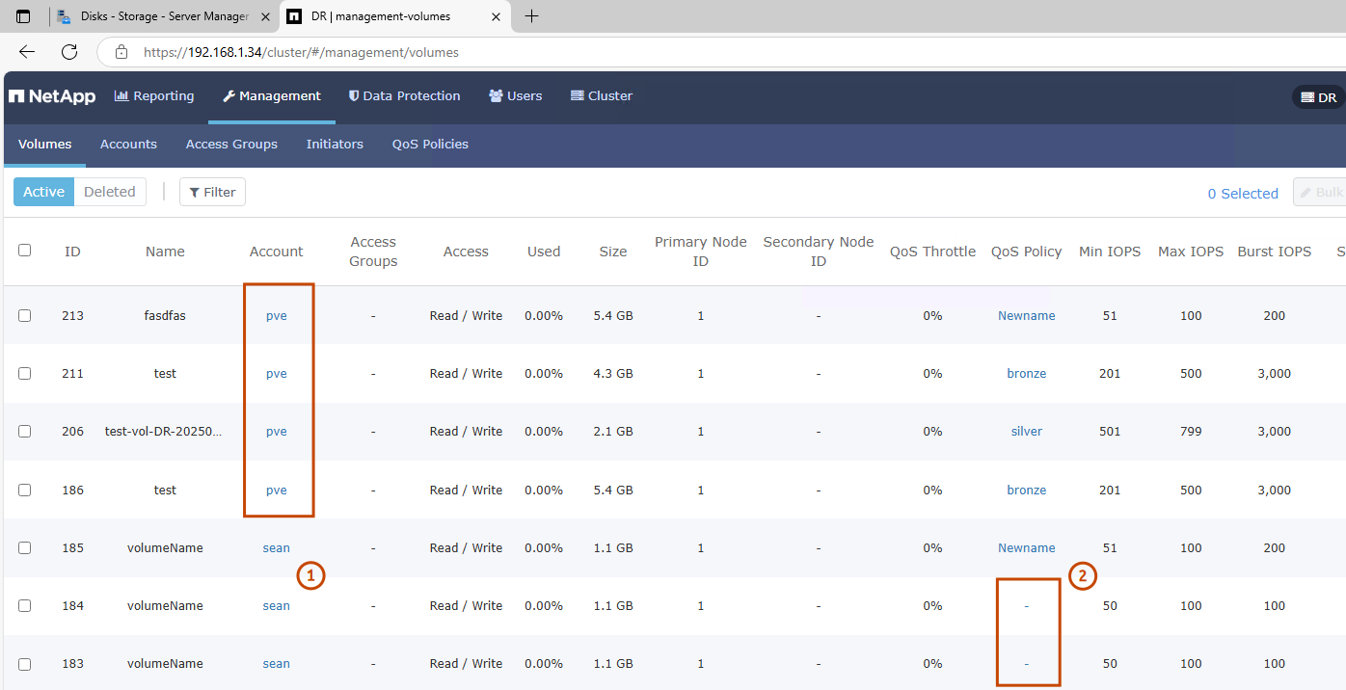Check the box for volume 183
Screen dimensions: 1346x690
25,664
